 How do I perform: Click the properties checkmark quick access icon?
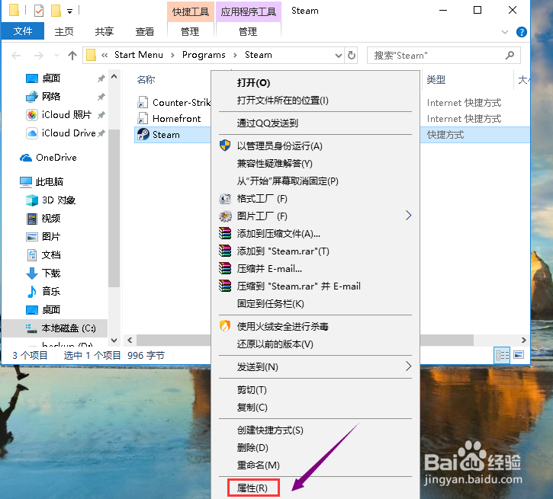[x=39, y=11]
